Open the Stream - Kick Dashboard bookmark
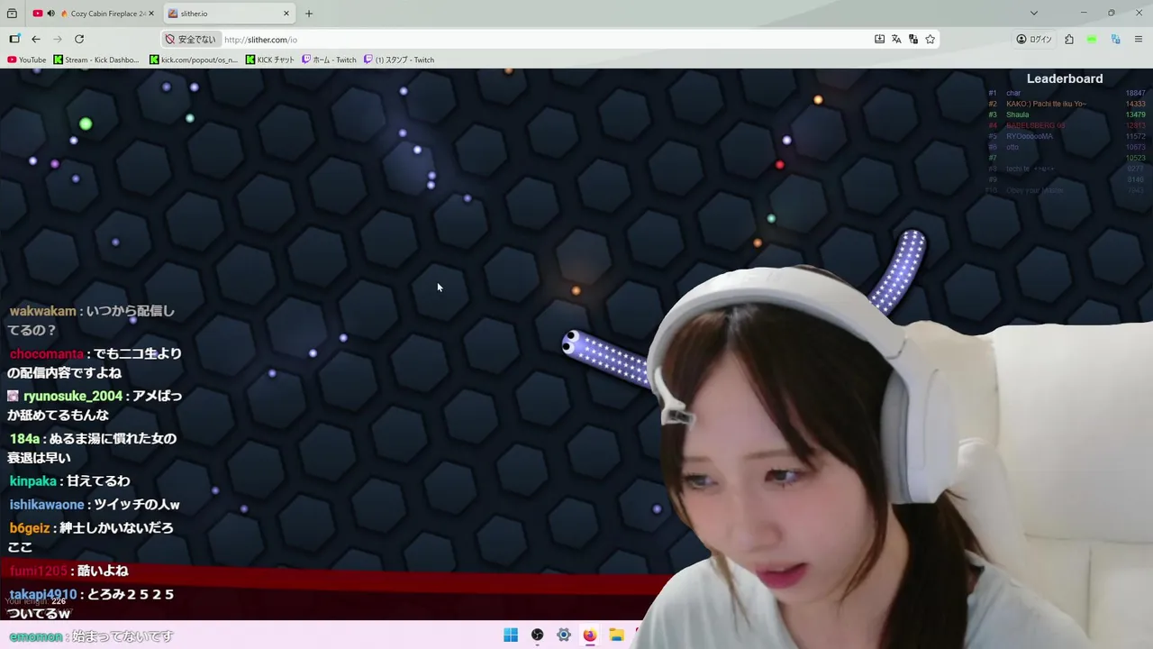 click(x=96, y=59)
